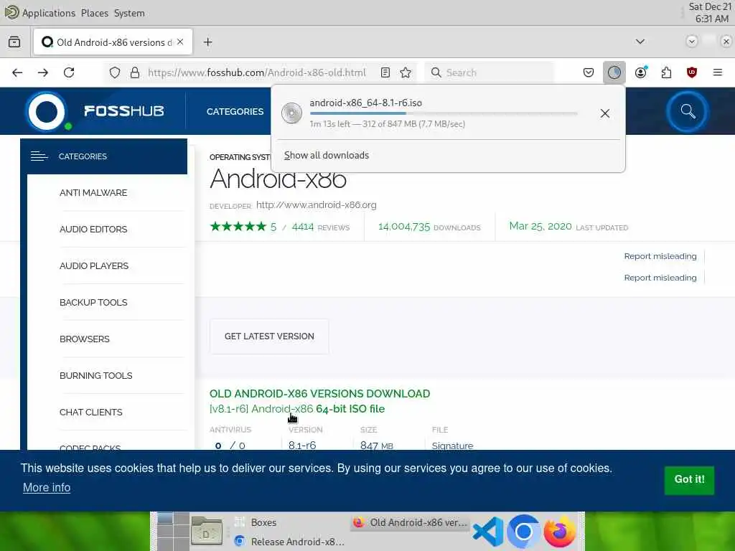Open the Firefox View tab icon
Image resolution: width=735 pixels, height=551 pixels.
14,42
